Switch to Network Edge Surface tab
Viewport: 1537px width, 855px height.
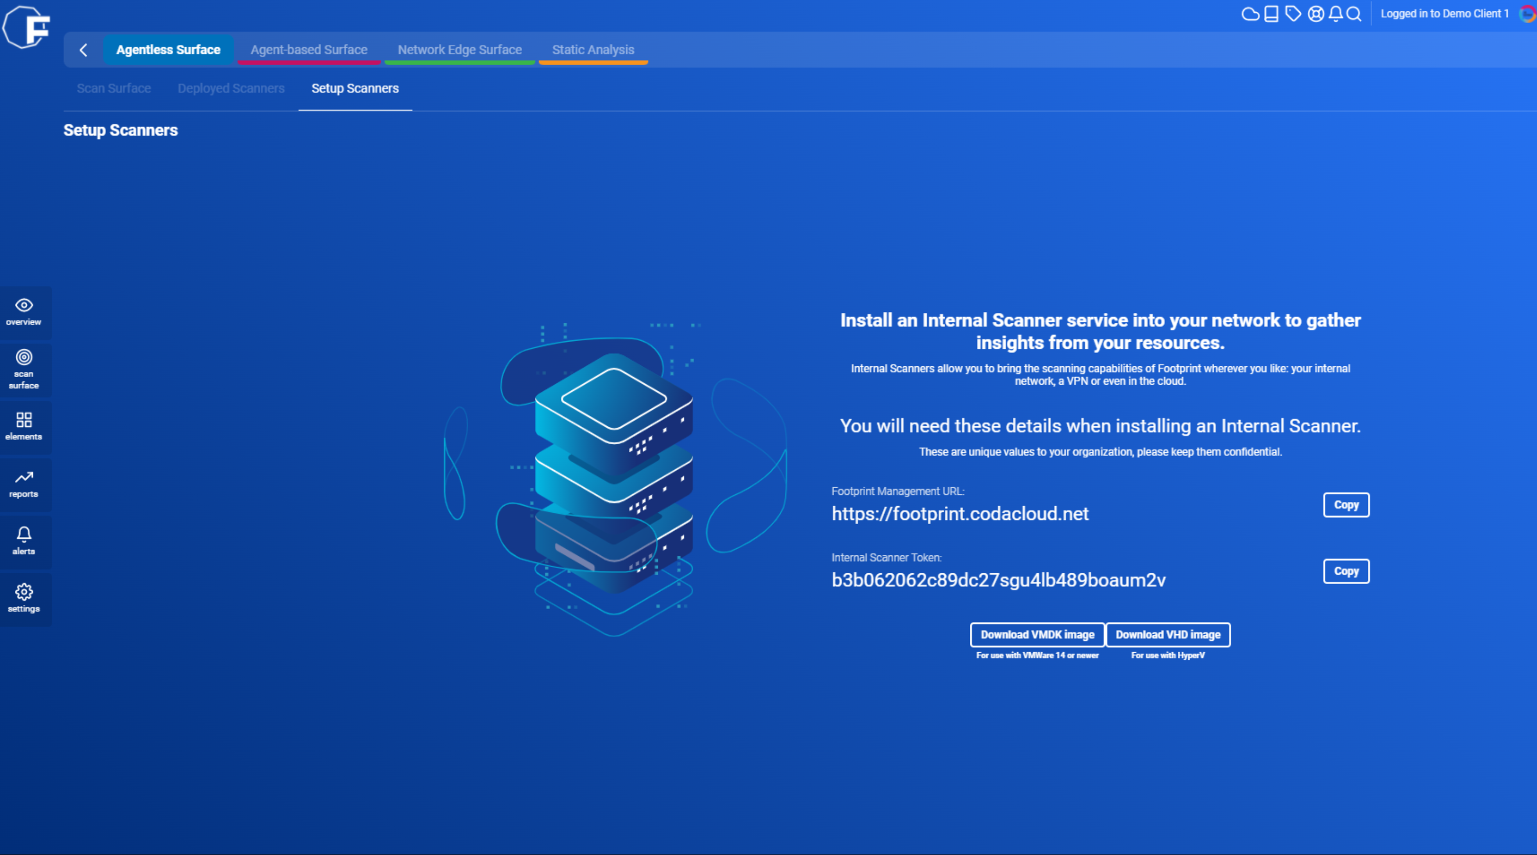(460, 50)
